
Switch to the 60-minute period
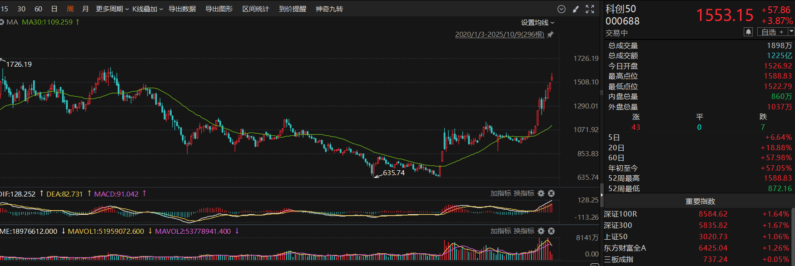coord(38,9)
